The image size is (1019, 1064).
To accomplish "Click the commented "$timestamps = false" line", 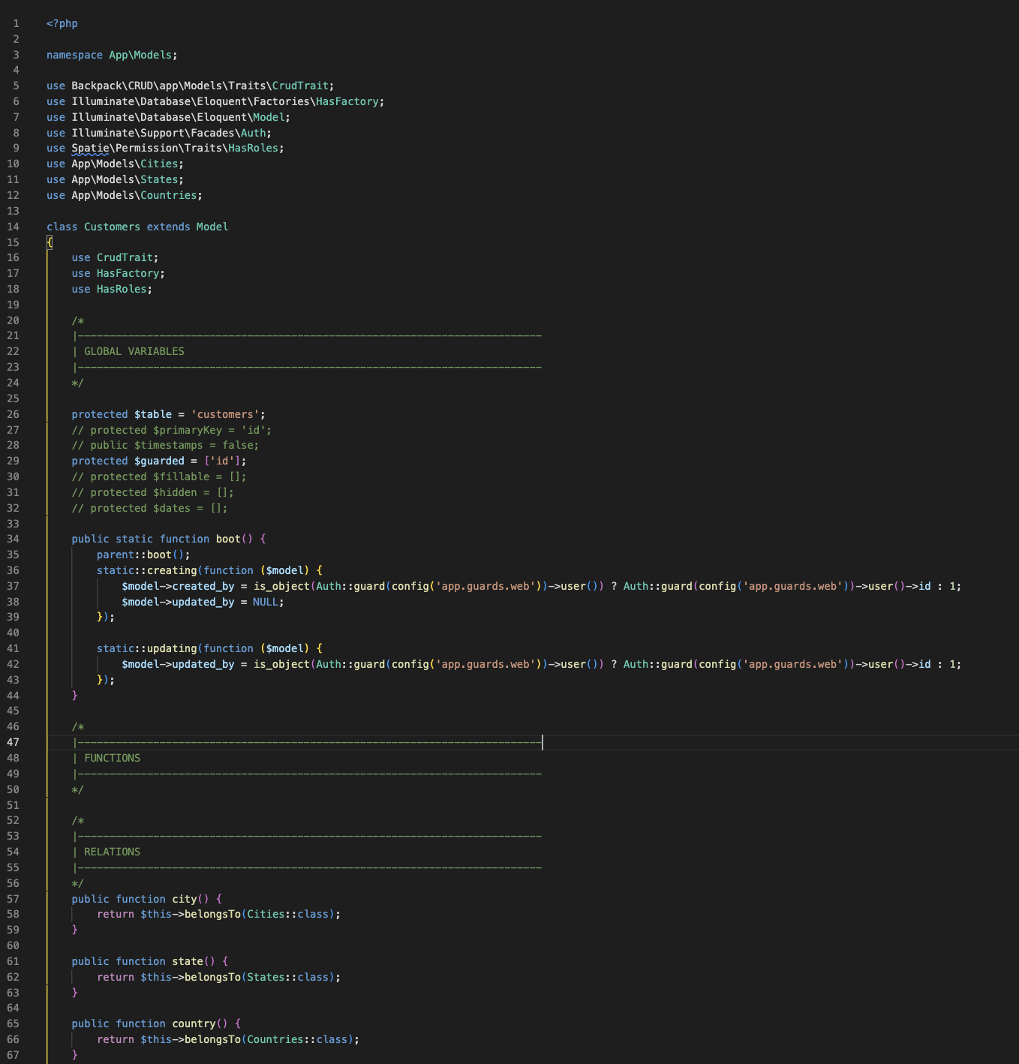I will click(x=165, y=445).
